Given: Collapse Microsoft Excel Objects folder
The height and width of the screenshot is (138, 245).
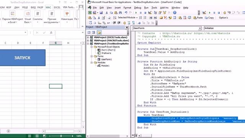Looking at the screenshot, I should coord(92,47).
